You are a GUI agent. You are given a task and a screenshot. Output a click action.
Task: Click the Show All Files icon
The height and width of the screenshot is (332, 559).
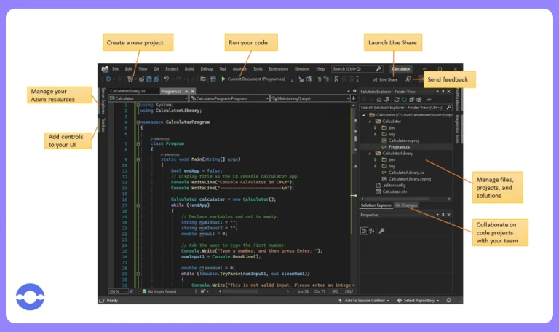pos(419,100)
